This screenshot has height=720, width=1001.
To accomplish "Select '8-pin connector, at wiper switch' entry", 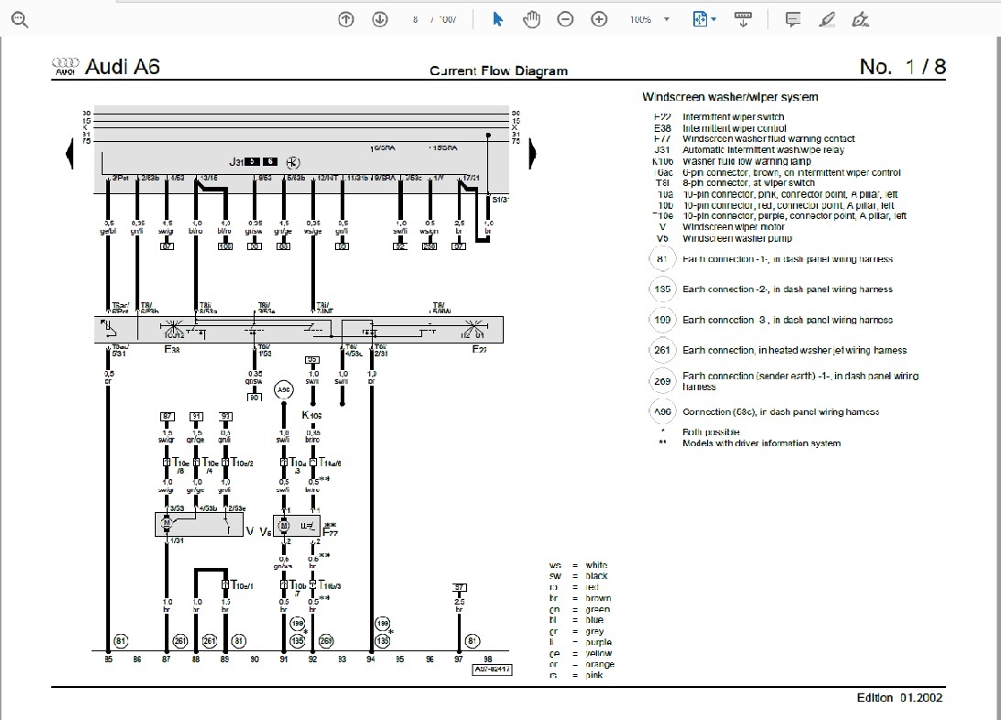I will (x=749, y=182).
